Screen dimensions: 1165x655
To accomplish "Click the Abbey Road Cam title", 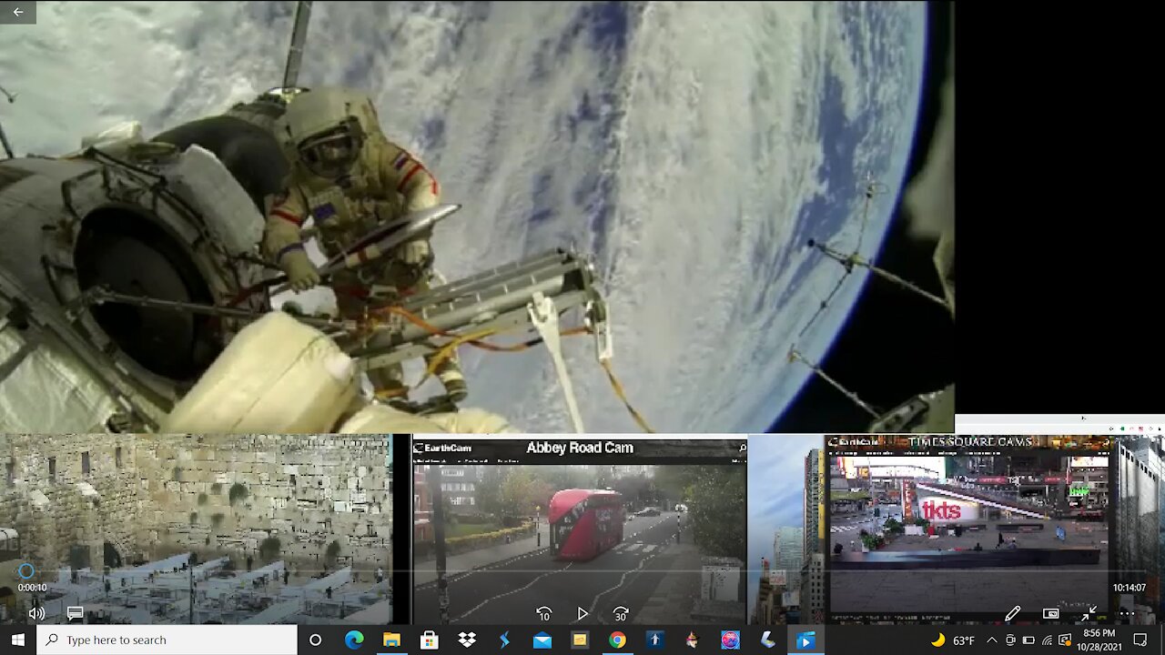I will [580, 448].
